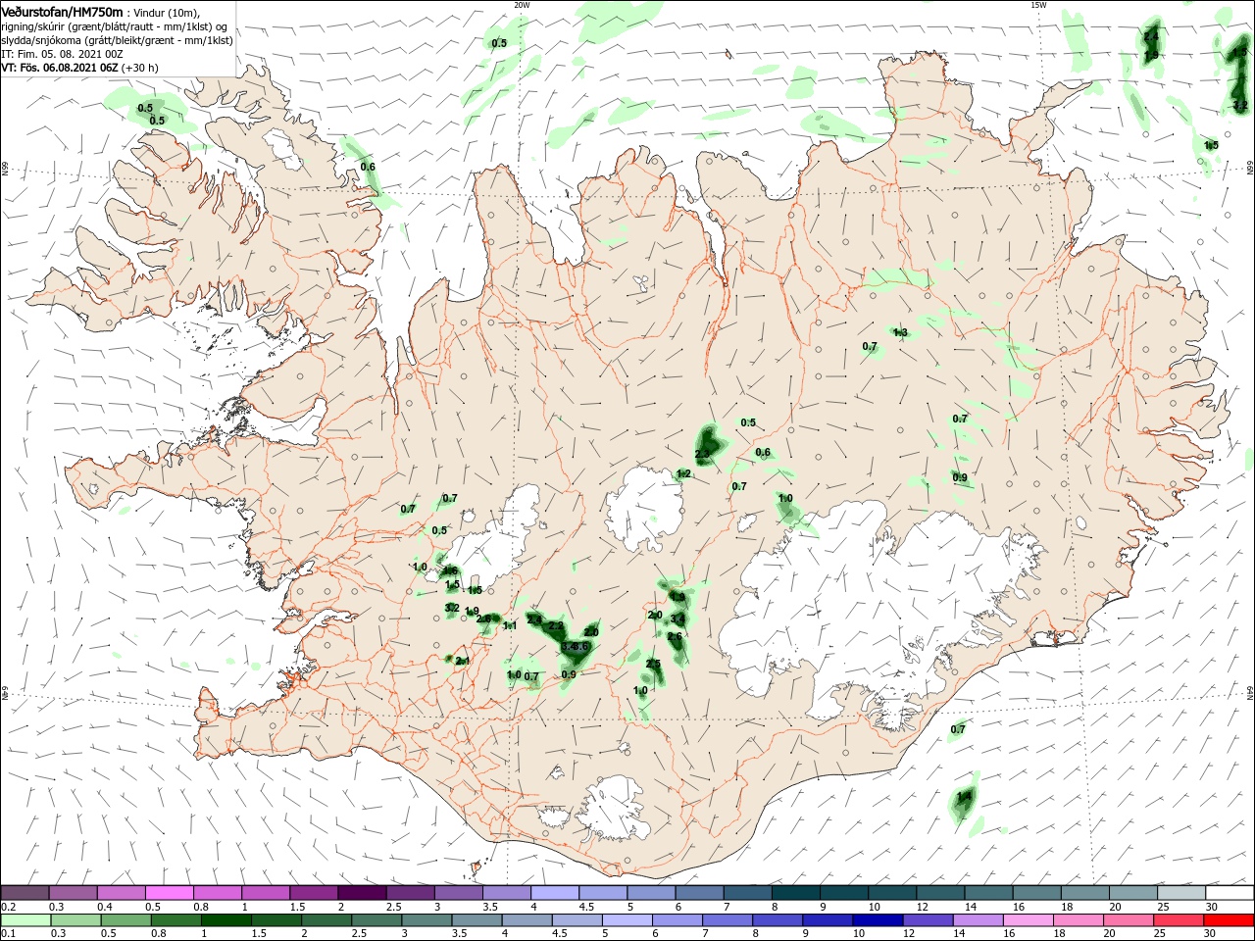The image size is (1255, 941).
Task: Click the upper legend swatch between 0.5 and 0.8
Action: coord(170,893)
